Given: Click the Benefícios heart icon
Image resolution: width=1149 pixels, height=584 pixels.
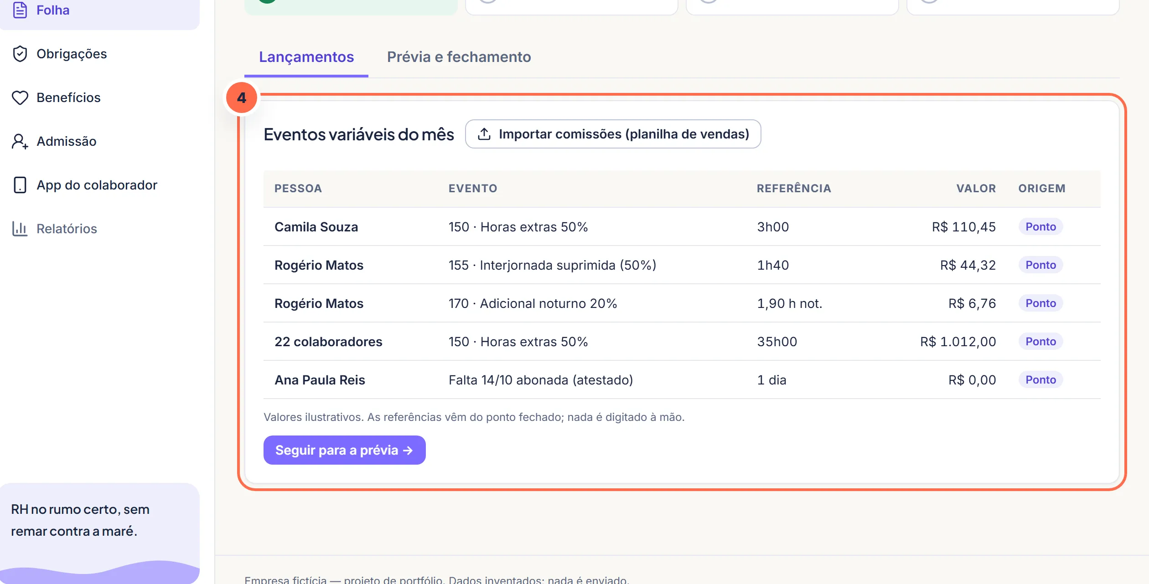Looking at the screenshot, I should click(20, 97).
